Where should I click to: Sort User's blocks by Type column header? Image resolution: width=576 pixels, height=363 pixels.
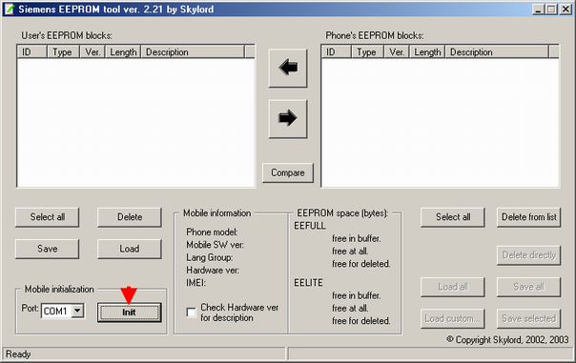(x=63, y=52)
